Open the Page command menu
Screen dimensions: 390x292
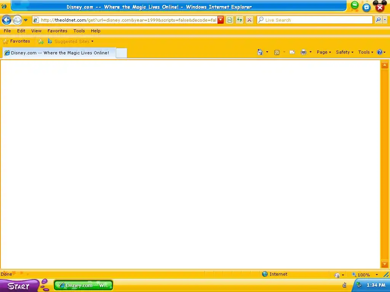[x=324, y=52]
